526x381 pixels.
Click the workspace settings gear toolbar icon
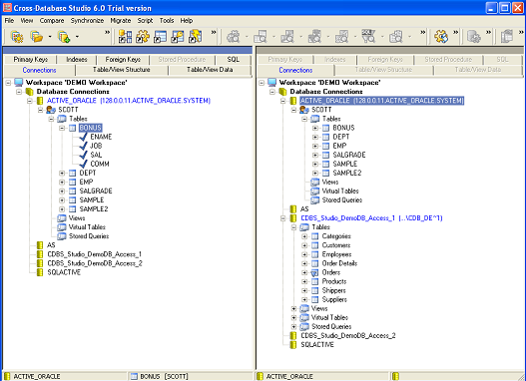pos(17,36)
